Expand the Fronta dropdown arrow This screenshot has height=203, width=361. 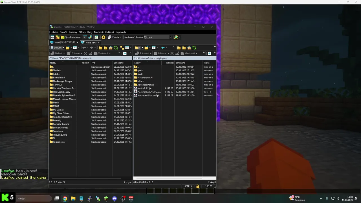[x=121, y=37]
